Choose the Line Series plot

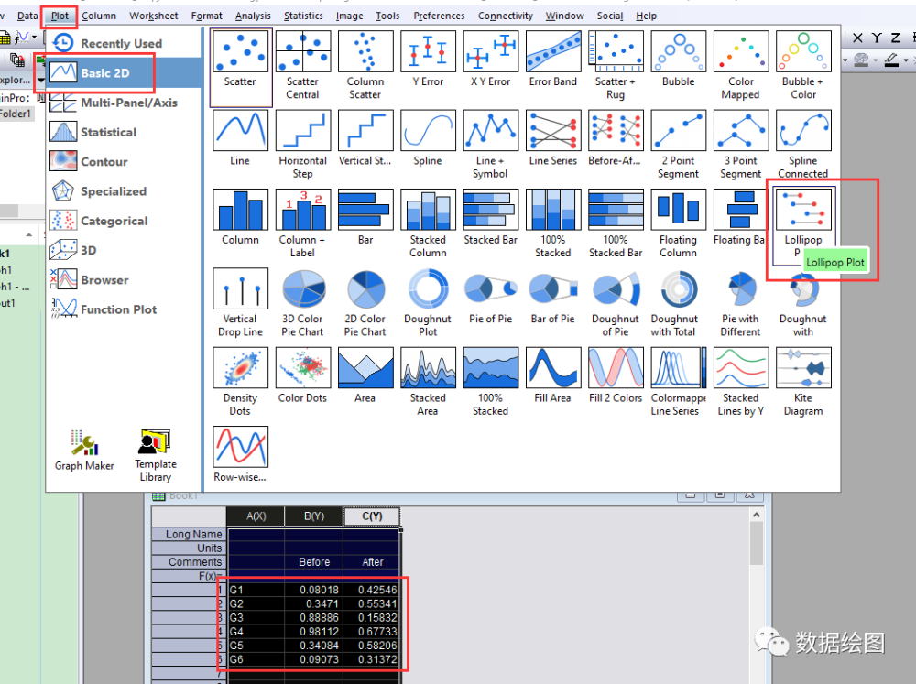coord(552,130)
